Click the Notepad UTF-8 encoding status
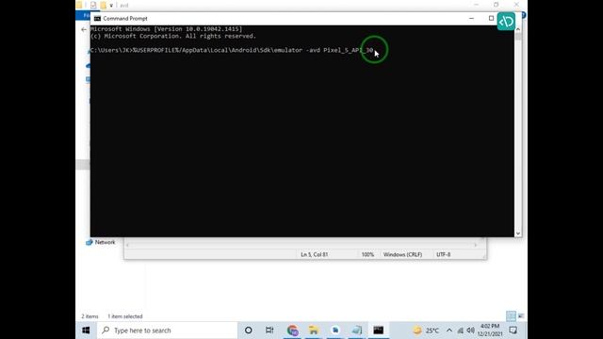 [444, 254]
